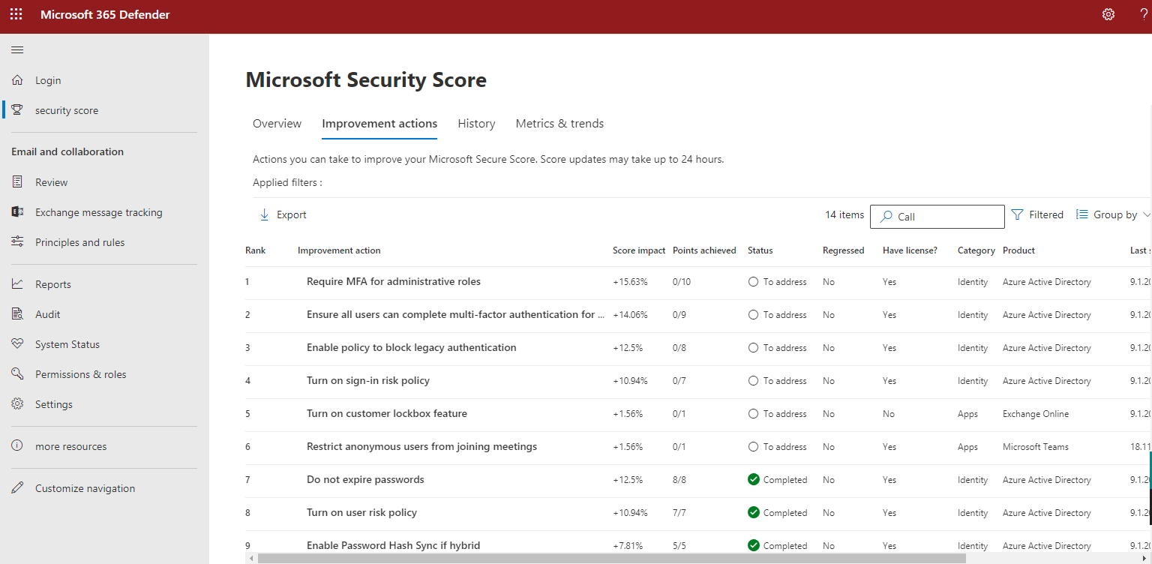Open Turn on customer lockbox feature action
The height and width of the screenshot is (564, 1152).
click(387, 414)
